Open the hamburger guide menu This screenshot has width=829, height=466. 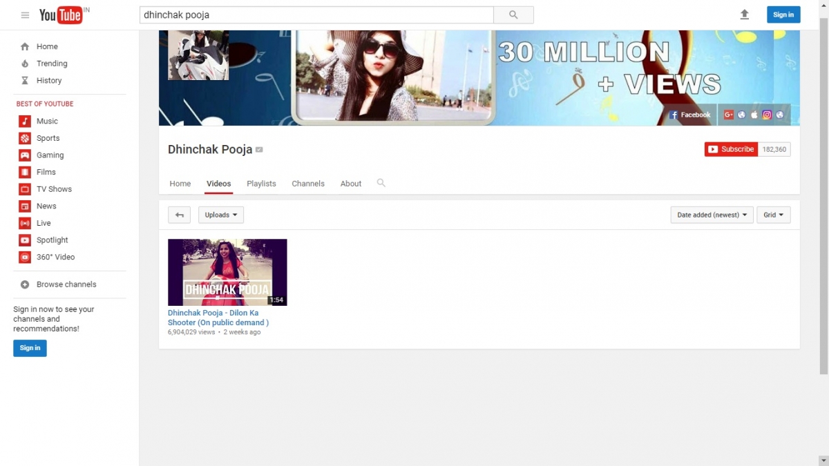tap(25, 15)
